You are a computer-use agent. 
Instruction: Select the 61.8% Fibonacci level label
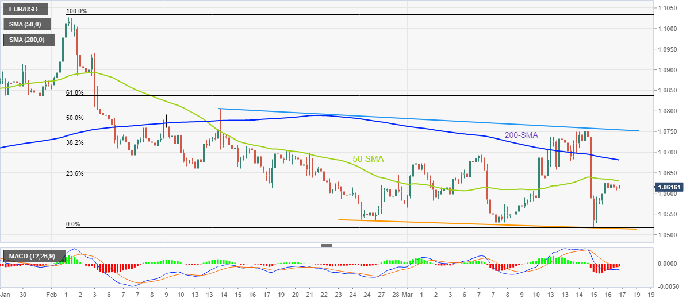click(75, 92)
